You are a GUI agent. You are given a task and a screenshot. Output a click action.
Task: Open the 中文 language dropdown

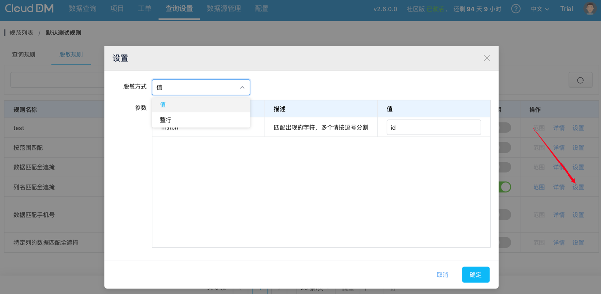point(539,9)
